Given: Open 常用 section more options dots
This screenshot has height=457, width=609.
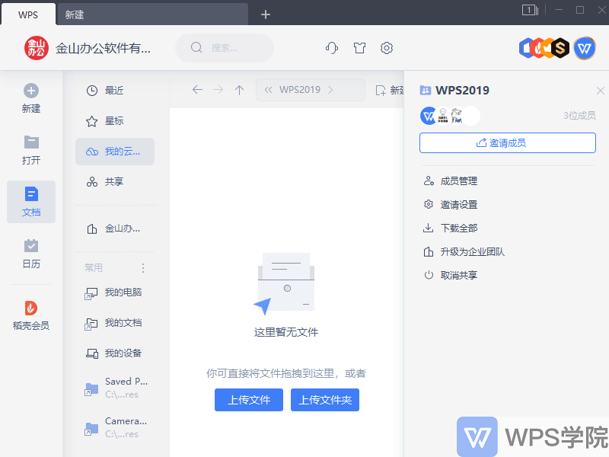Looking at the screenshot, I should 143,268.
